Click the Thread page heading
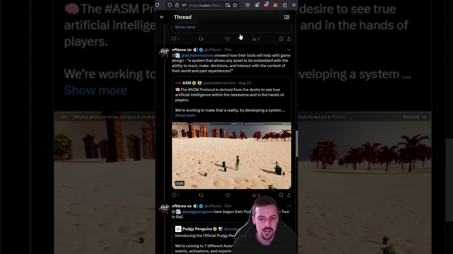This screenshot has height=254, width=453. pos(183,17)
